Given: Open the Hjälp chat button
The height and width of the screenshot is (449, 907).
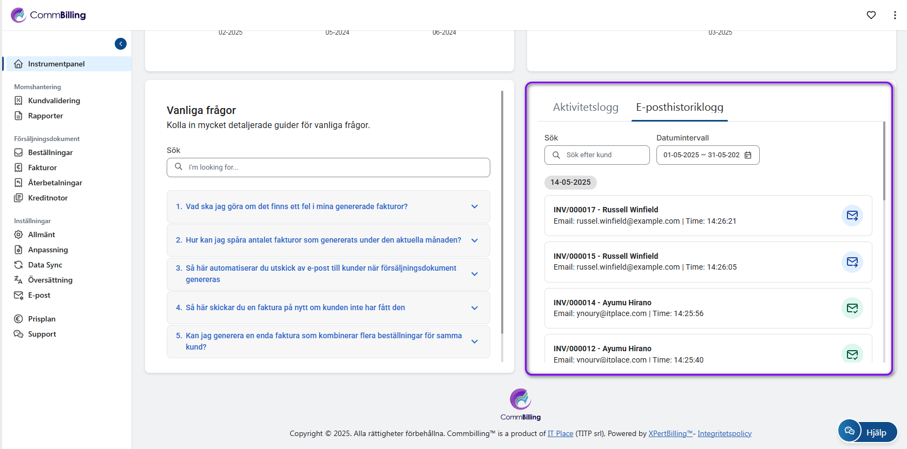Looking at the screenshot, I should tap(867, 432).
